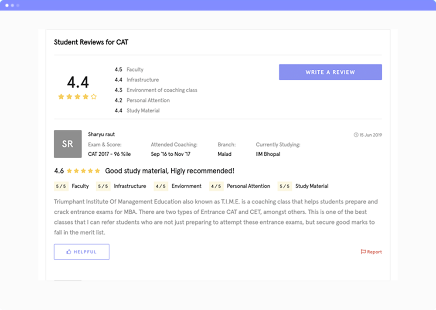Click the large 4.4 overall score
Screen dimensions: 436x310
pyautogui.click(x=78, y=82)
